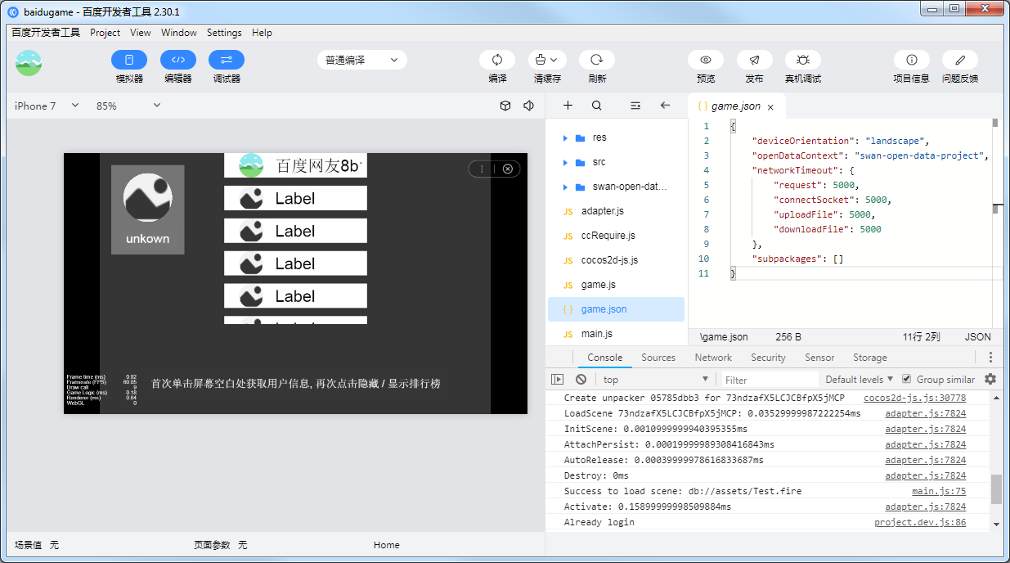Mute the simulator sound speaker icon
Viewport: 1010px width, 563px height.
(529, 106)
